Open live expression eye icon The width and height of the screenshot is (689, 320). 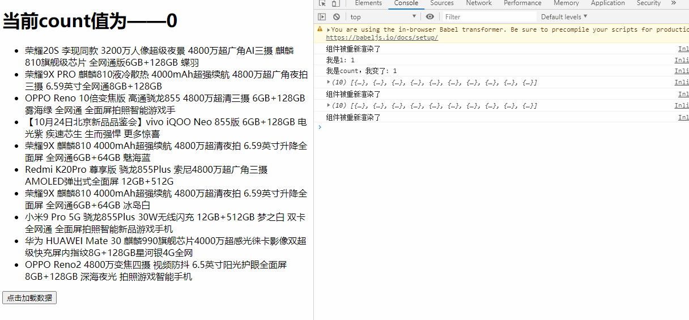click(x=430, y=17)
